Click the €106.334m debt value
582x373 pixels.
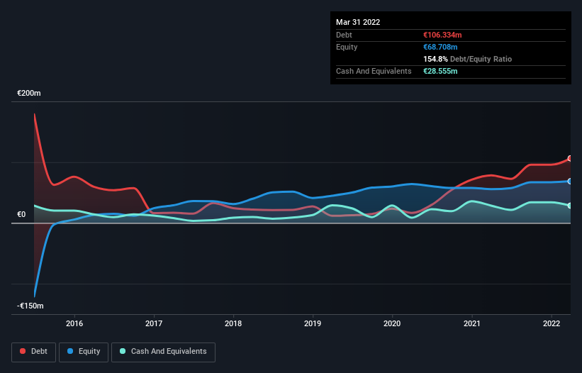pos(442,35)
